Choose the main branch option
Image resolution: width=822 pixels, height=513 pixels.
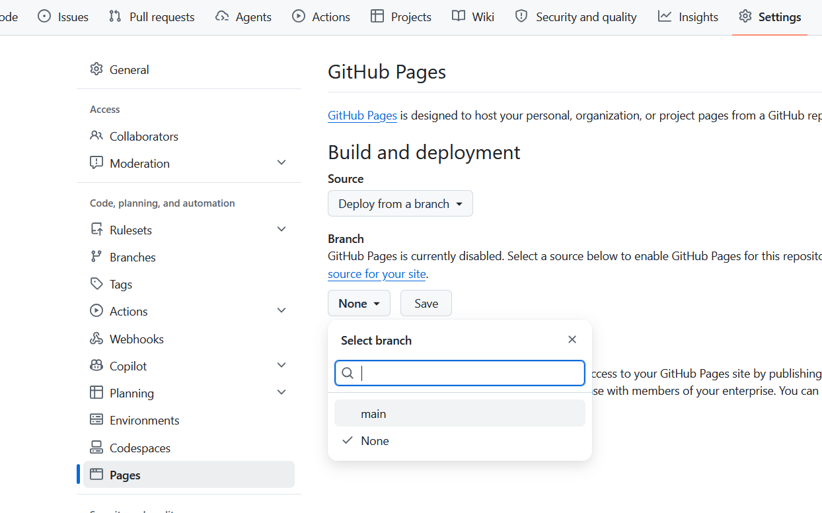pos(460,413)
